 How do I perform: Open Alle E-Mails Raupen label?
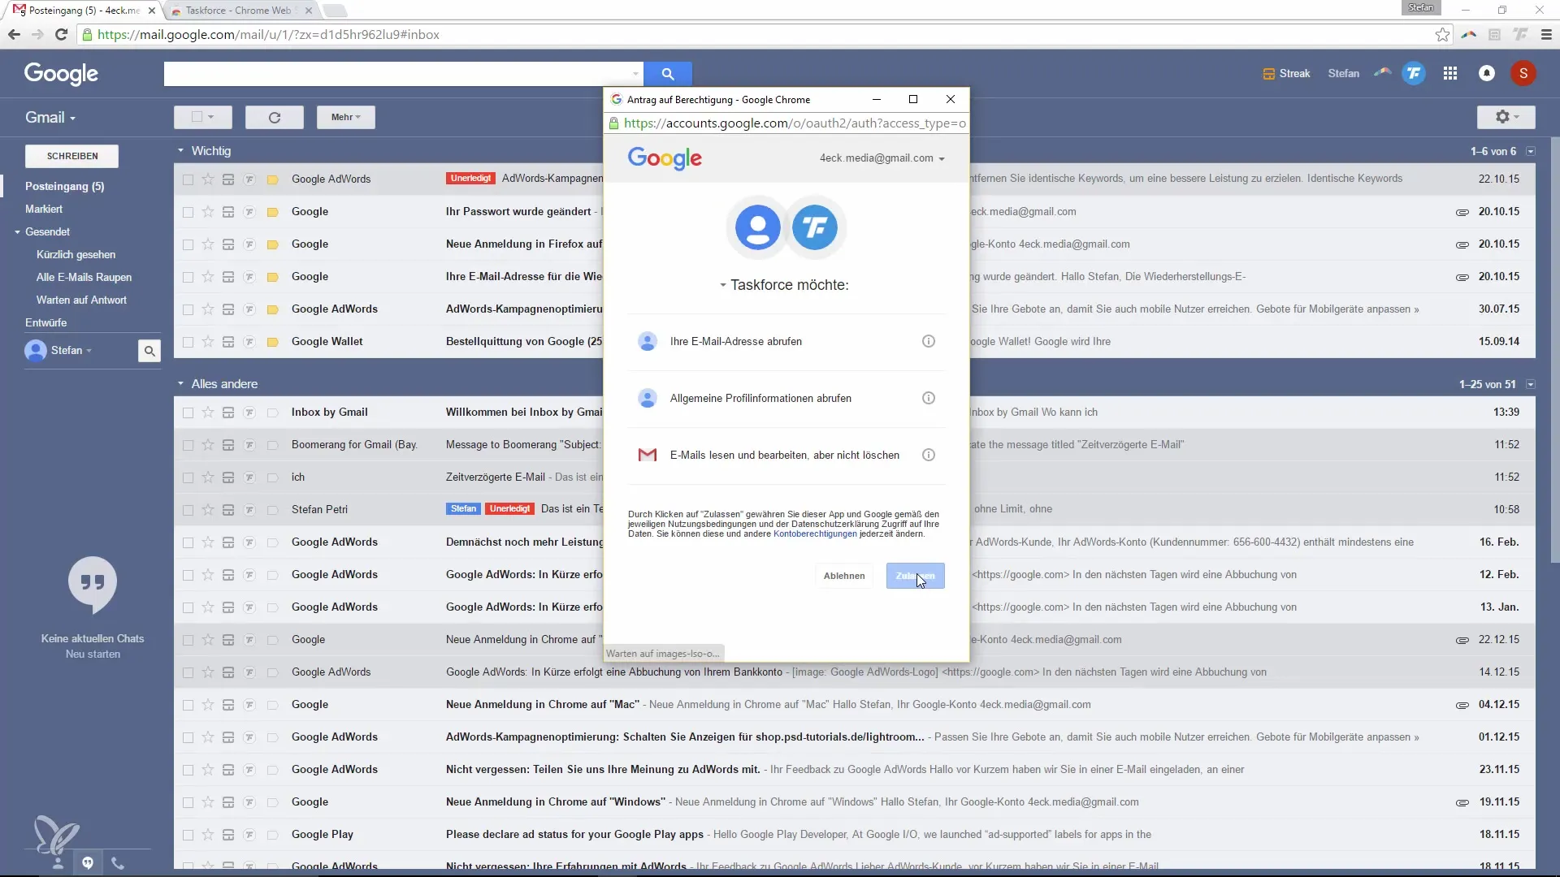point(84,277)
